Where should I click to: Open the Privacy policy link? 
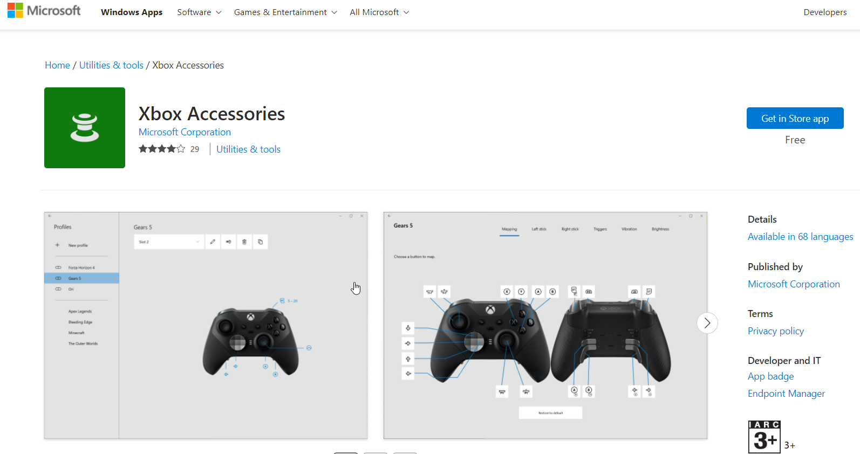(x=775, y=331)
